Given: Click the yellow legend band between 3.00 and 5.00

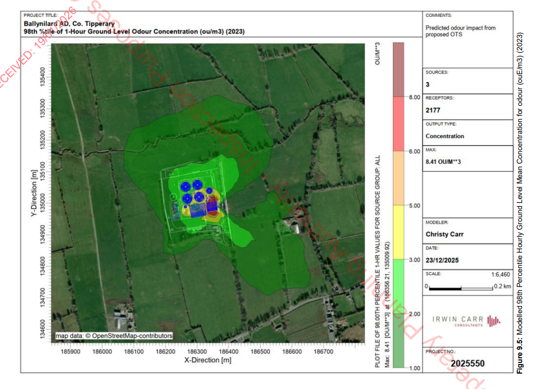Looking at the screenshot, I should [x=398, y=232].
